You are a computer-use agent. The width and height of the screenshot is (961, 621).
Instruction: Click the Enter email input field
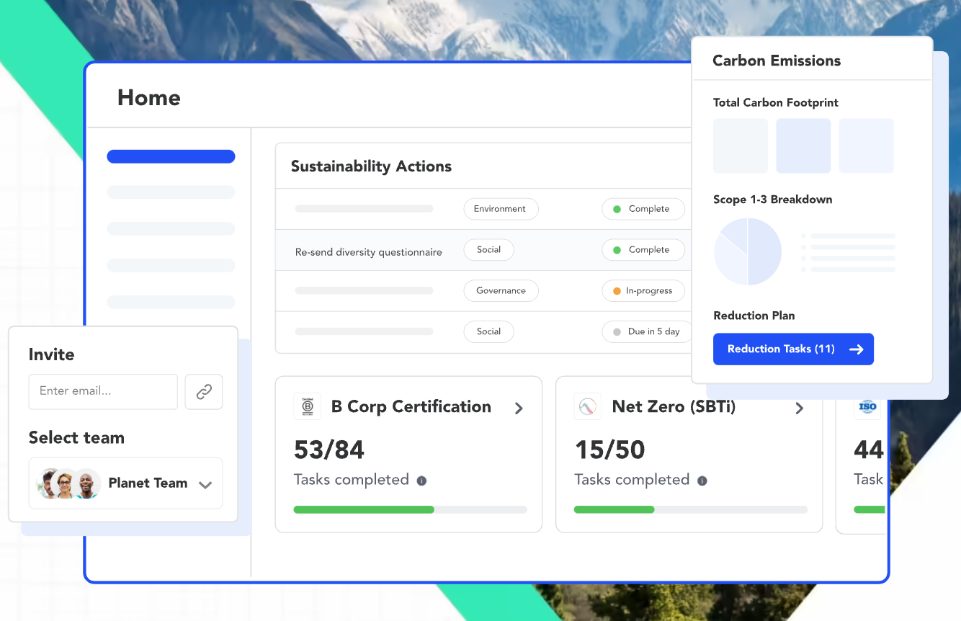(103, 392)
